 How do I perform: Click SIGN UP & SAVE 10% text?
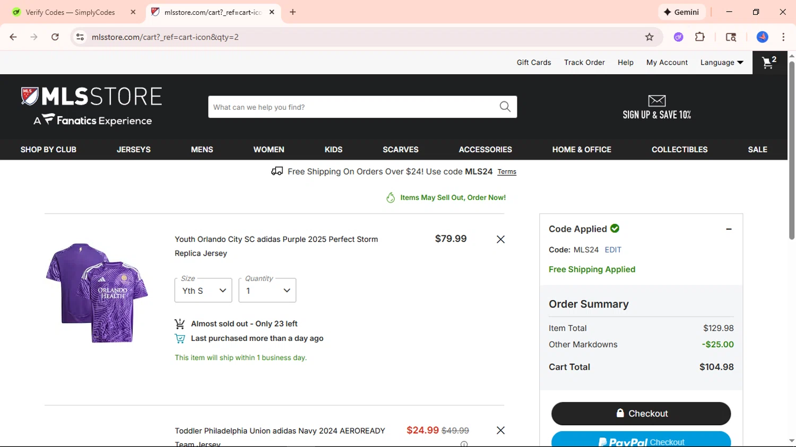pyautogui.click(x=657, y=115)
